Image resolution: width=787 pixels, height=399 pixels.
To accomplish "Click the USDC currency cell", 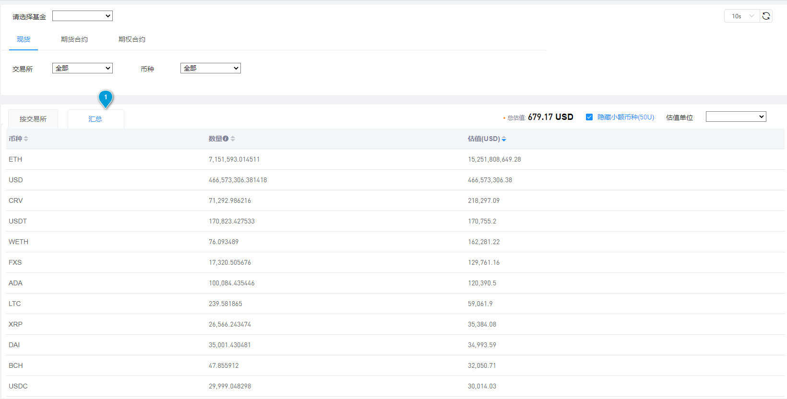I will (x=18, y=386).
